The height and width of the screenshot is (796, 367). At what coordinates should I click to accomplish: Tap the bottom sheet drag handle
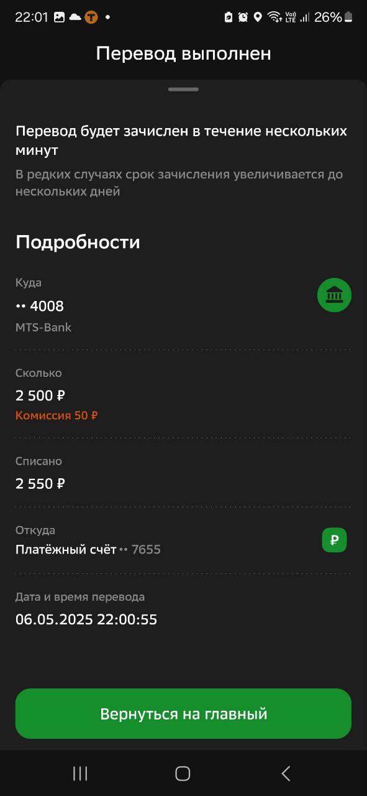(183, 90)
